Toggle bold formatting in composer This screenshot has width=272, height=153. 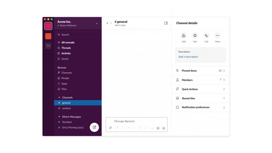click(117, 128)
